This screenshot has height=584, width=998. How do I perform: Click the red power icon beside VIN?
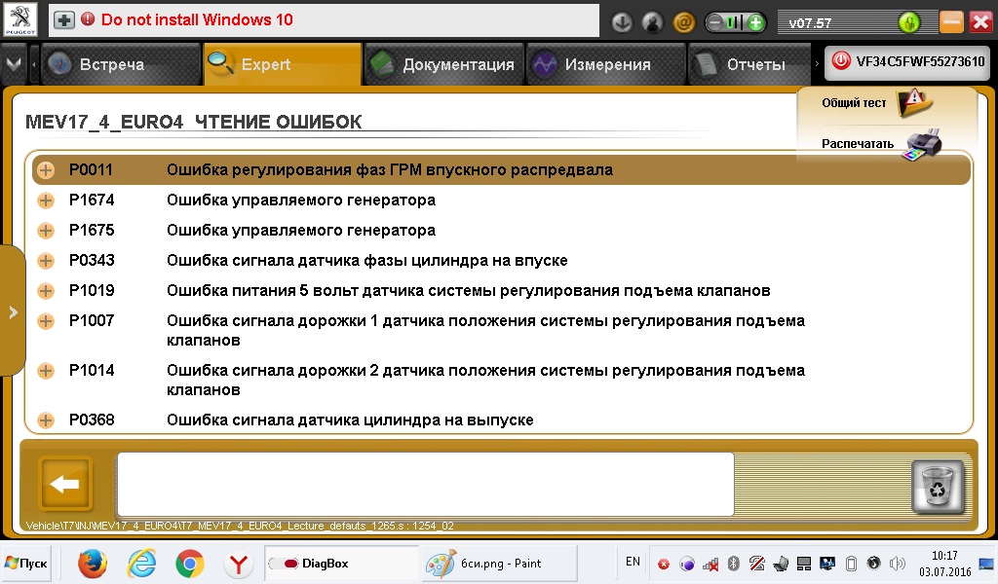point(840,63)
